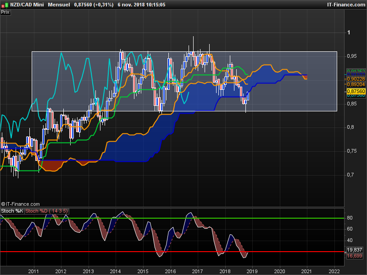
Task: Click the 0,85 price axis label
Action: (352, 104)
